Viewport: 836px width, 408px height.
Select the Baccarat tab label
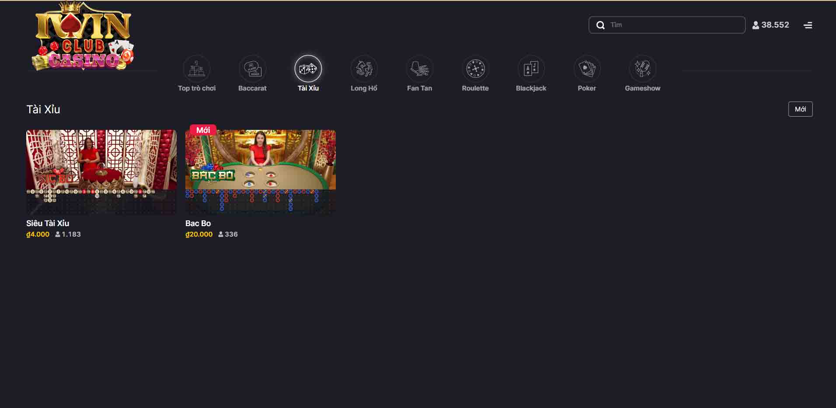point(252,88)
